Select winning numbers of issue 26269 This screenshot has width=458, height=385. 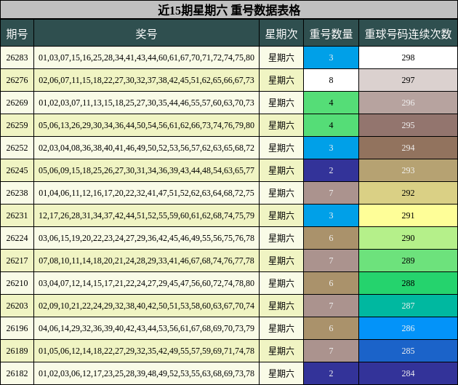click(146, 103)
